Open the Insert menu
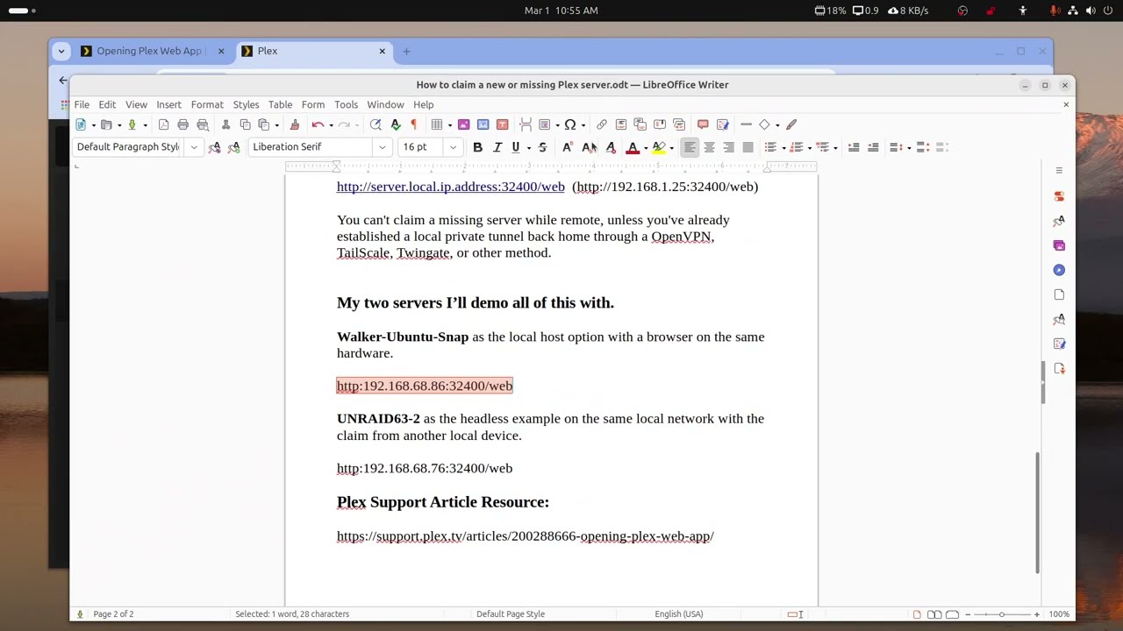The height and width of the screenshot is (631, 1123). pyautogui.click(x=168, y=104)
